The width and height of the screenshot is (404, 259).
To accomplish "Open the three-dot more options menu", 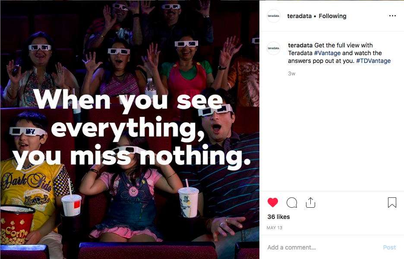I will coord(392,16).
